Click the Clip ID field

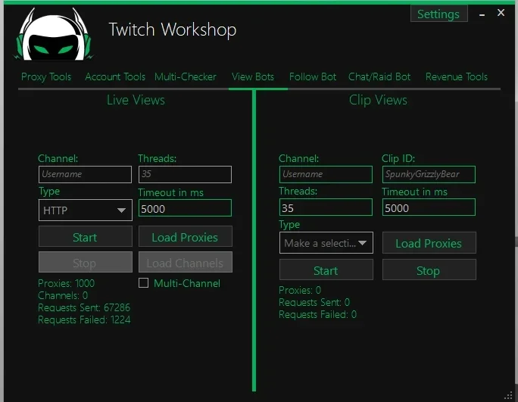pos(429,174)
